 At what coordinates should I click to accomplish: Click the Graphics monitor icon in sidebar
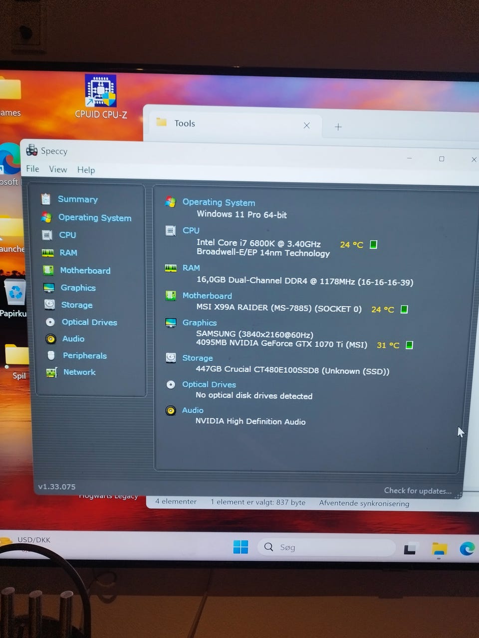click(x=48, y=288)
